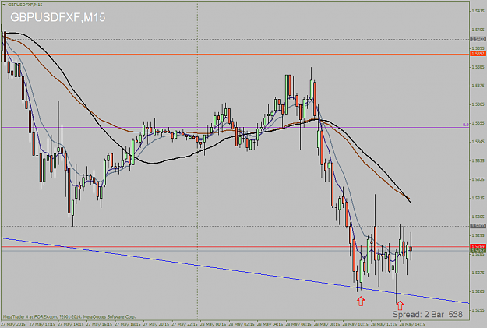487x328 pixels.
Task: Click the 1.5335 price scale label
Action: (478, 160)
